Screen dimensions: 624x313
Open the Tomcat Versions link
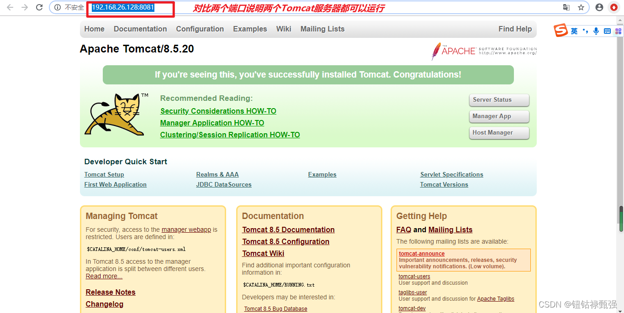pos(444,184)
